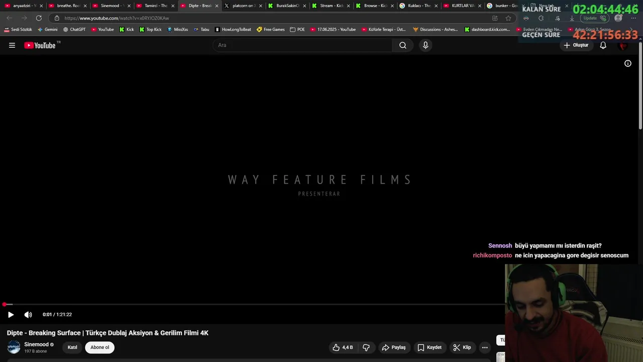The height and width of the screenshot is (362, 643).
Task: Open the Oluştur create menu
Action: [576, 45]
